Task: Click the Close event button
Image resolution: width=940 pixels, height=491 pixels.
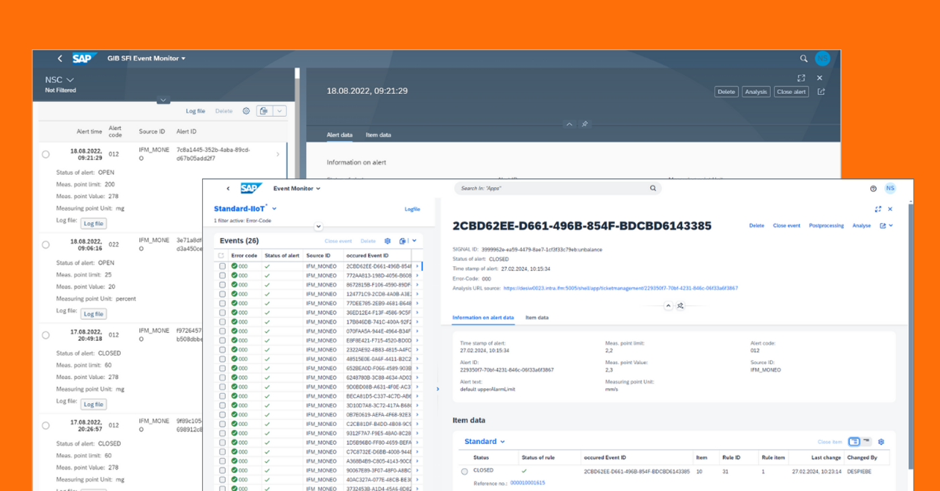Action: 786,225
